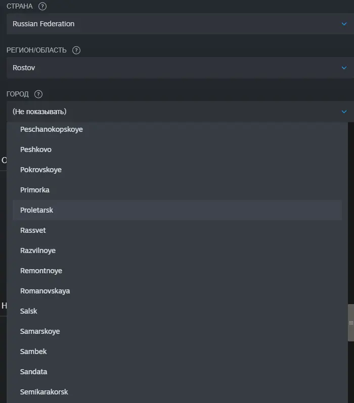Image resolution: width=354 pixels, height=403 pixels.
Task: Click the help icon beside РЕГИОН/ОБЛАСТЬ
Action: (76, 50)
